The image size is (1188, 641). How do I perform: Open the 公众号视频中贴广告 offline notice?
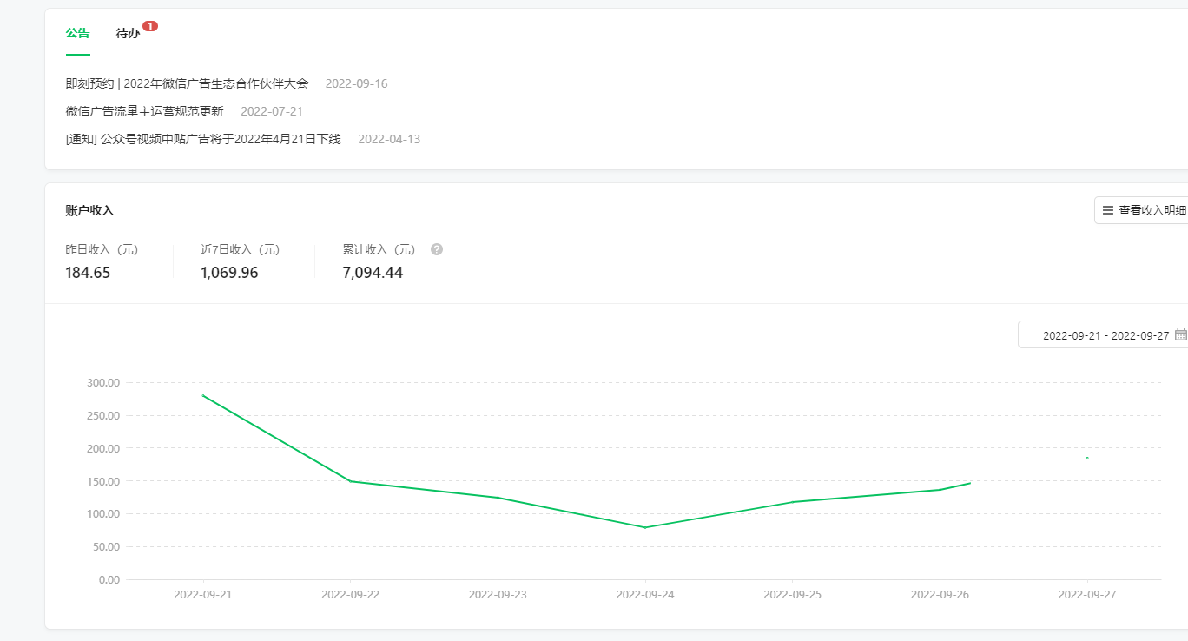pyautogui.click(x=203, y=140)
